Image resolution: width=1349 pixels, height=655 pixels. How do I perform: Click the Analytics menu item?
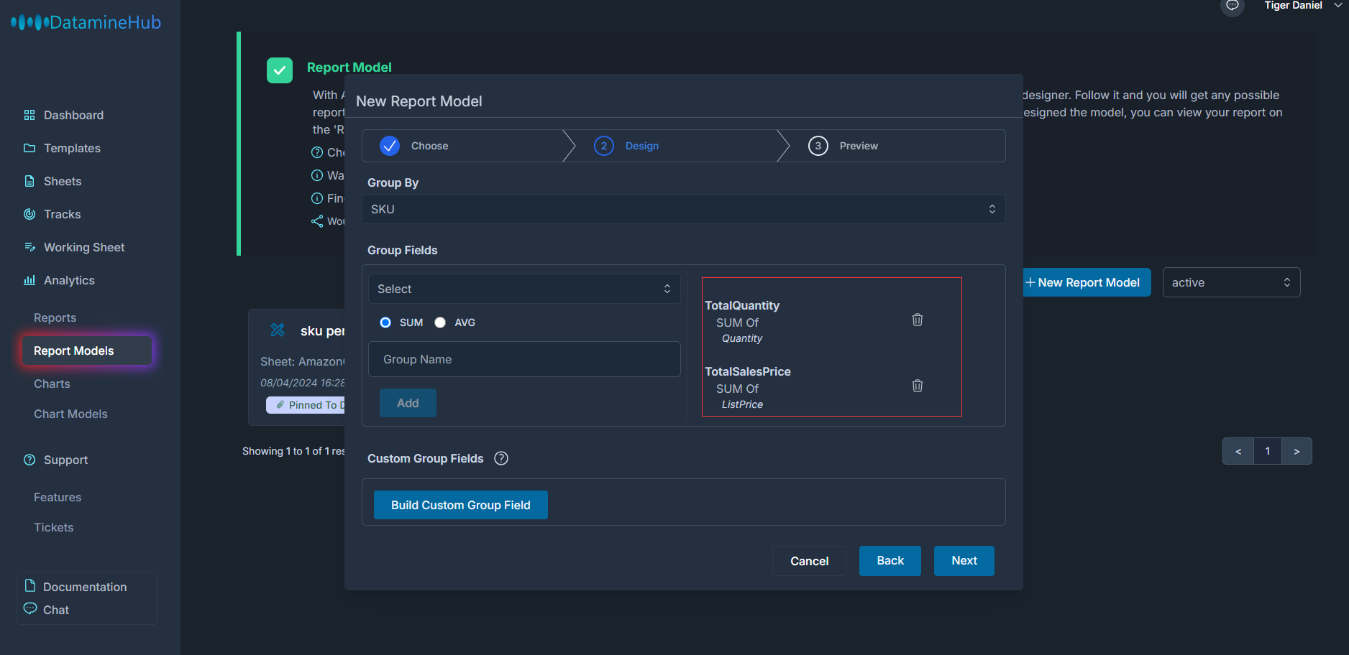(69, 280)
